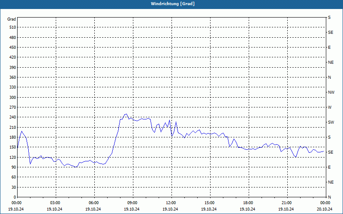The image size is (343, 214).
Task: Click the 'E' compass label level with 90
Action: (329, 167)
